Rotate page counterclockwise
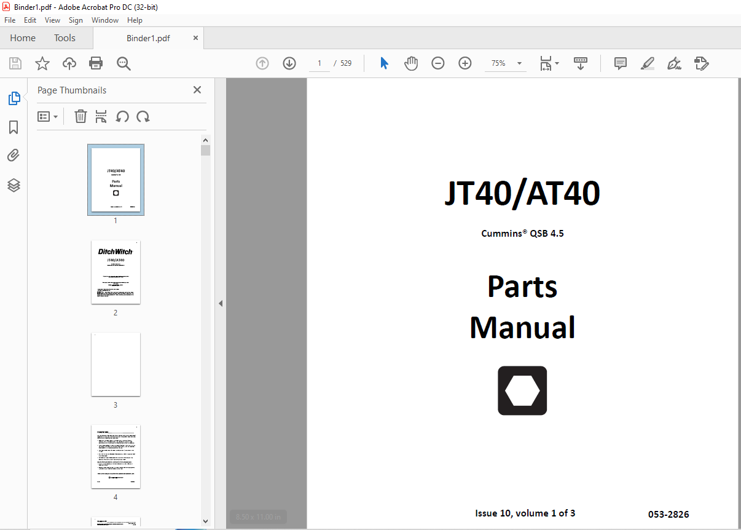Screen dimensions: 741x530 coord(122,116)
